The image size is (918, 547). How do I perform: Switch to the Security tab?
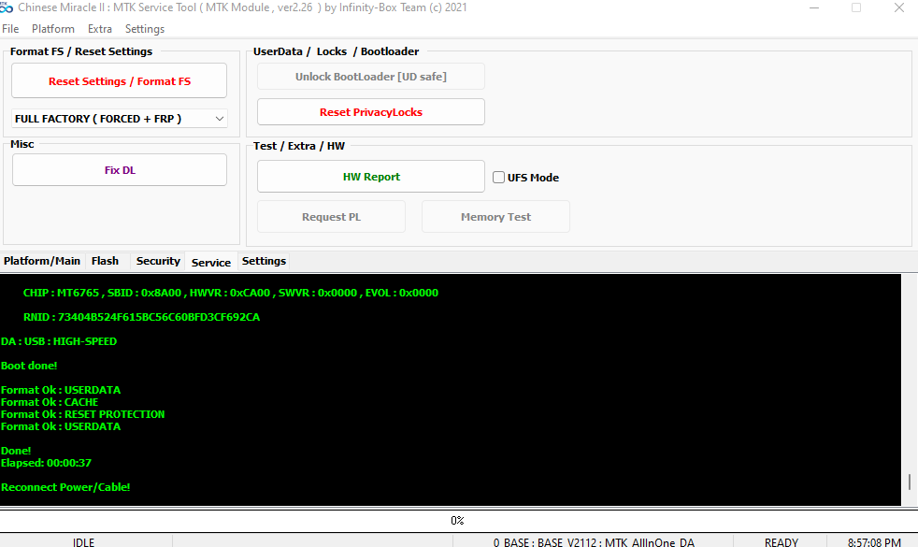click(x=158, y=261)
